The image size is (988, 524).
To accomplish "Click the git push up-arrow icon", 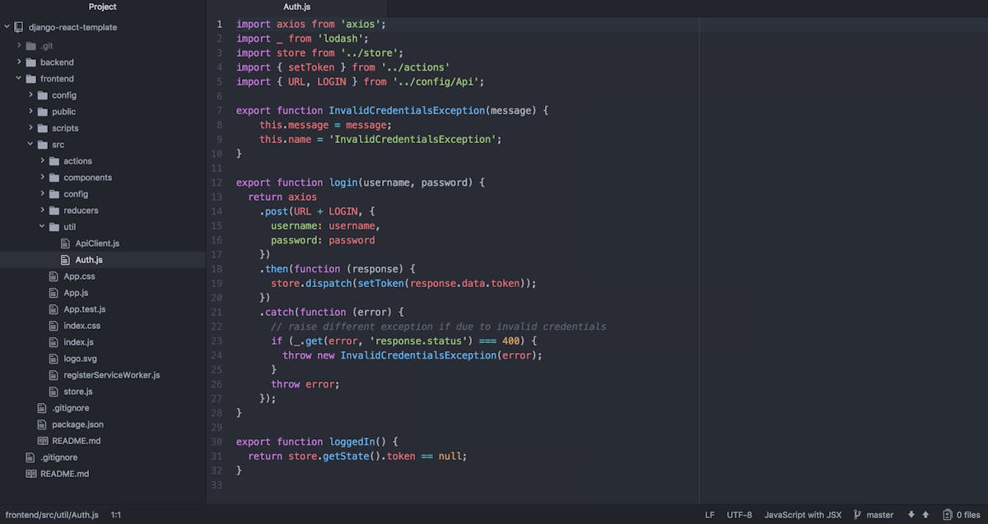I will [925, 515].
